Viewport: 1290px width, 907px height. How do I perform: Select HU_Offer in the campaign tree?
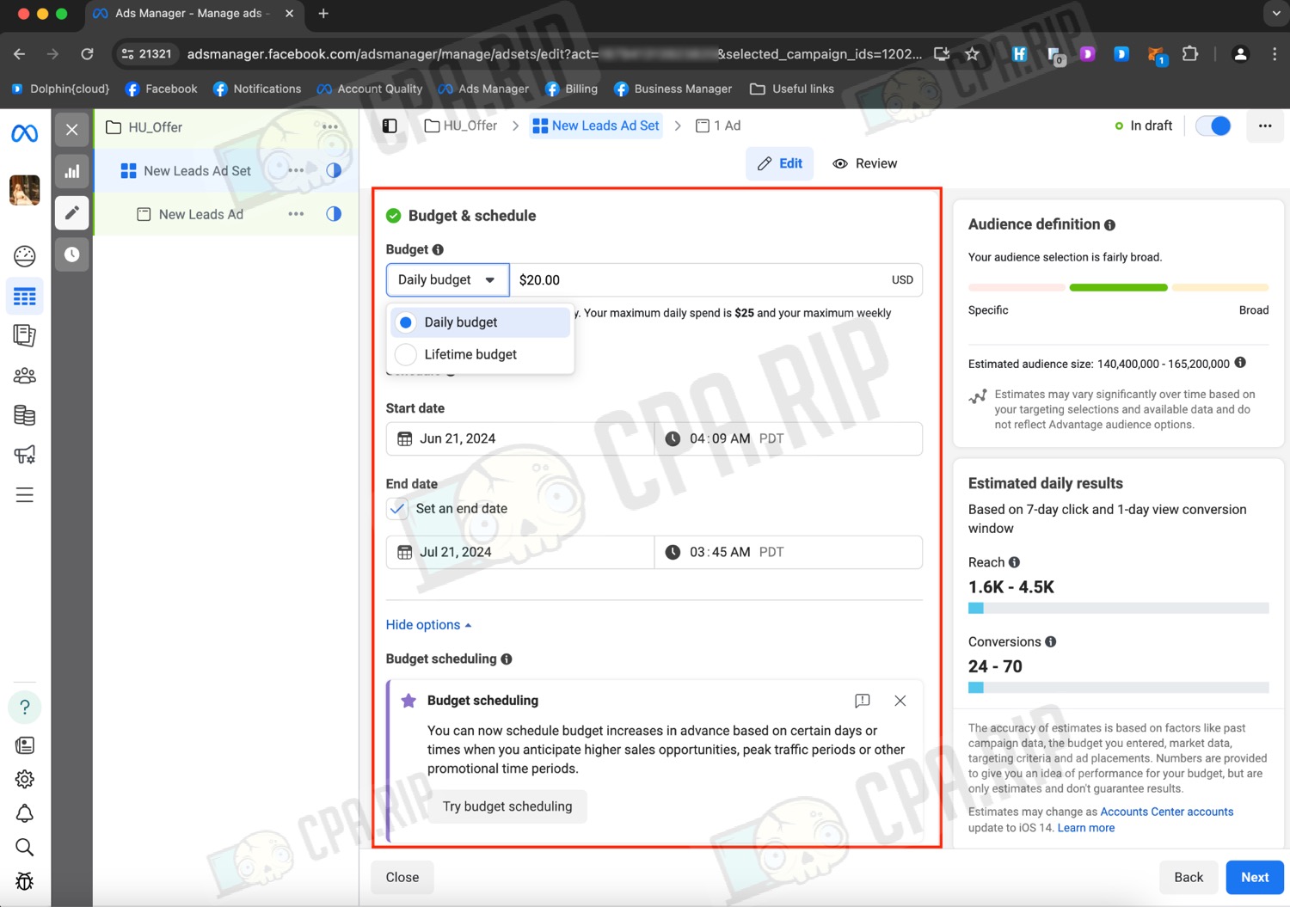[x=156, y=127]
